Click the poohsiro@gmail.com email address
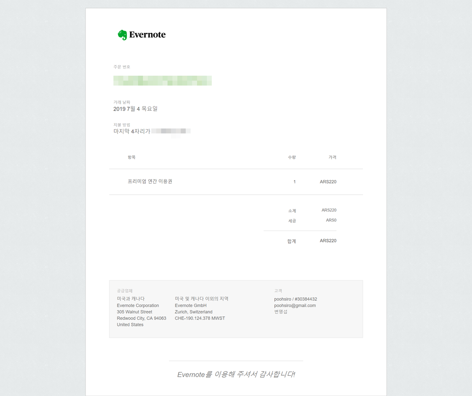The width and height of the screenshot is (472, 396). point(295,305)
